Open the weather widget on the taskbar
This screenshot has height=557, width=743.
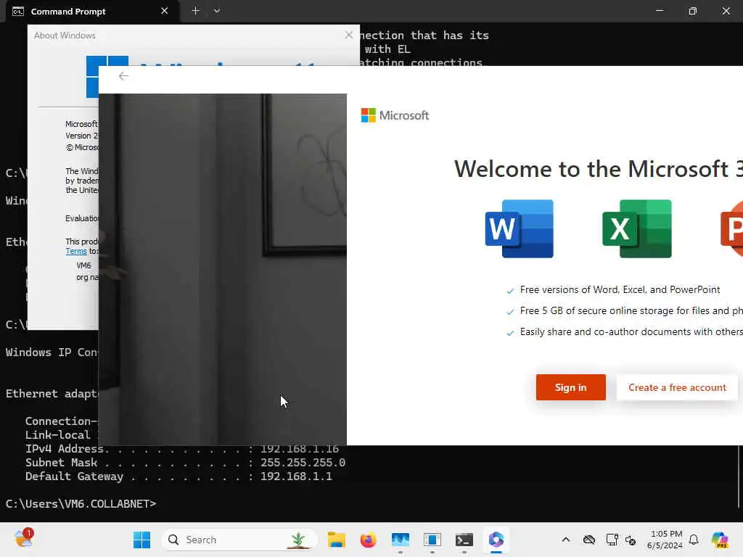(x=24, y=539)
